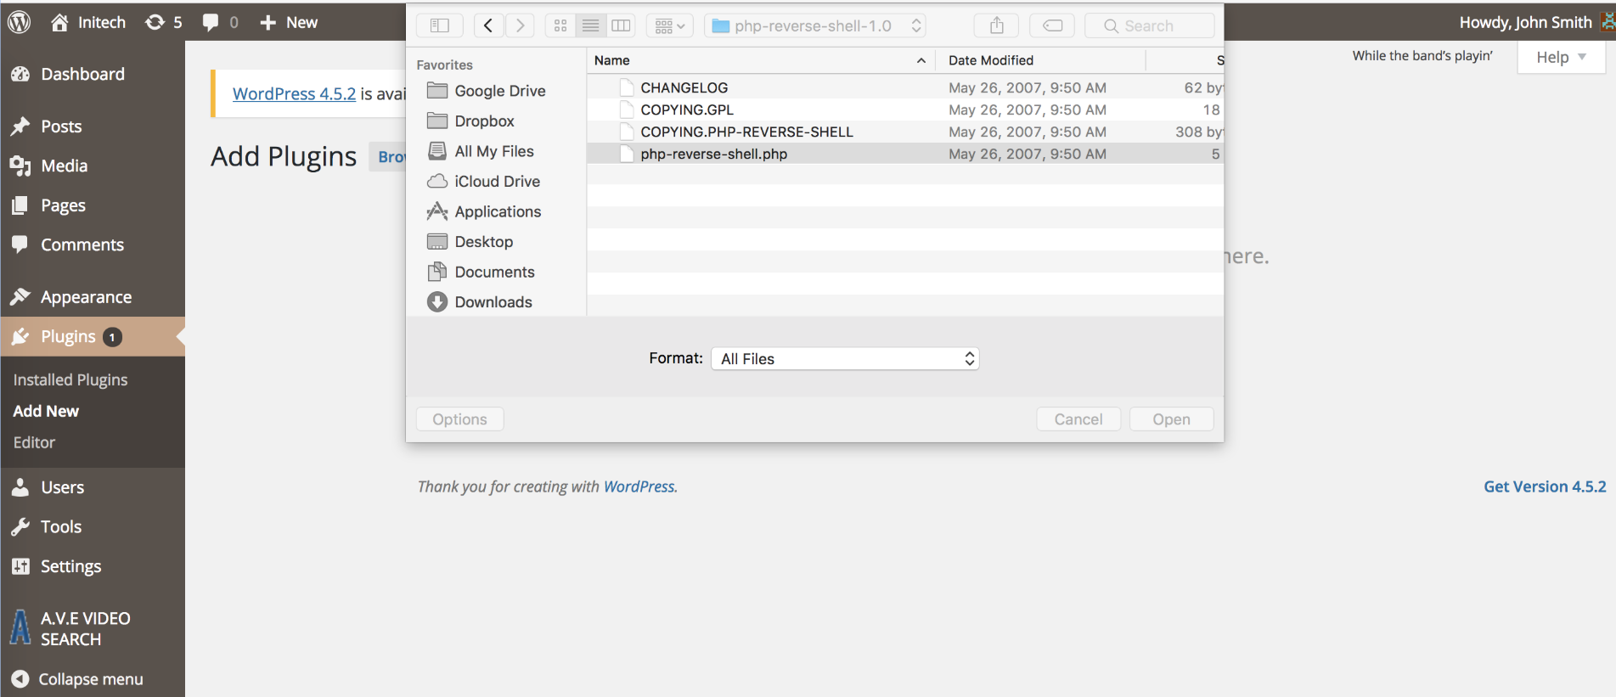Select the Plugins sidebar menu
The height and width of the screenshot is (697, 1616).
(x=93, y=337)
